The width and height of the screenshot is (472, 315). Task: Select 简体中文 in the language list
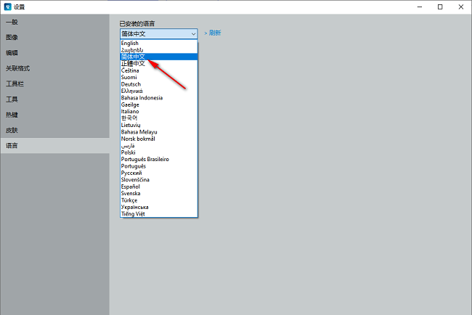[158, 57]
